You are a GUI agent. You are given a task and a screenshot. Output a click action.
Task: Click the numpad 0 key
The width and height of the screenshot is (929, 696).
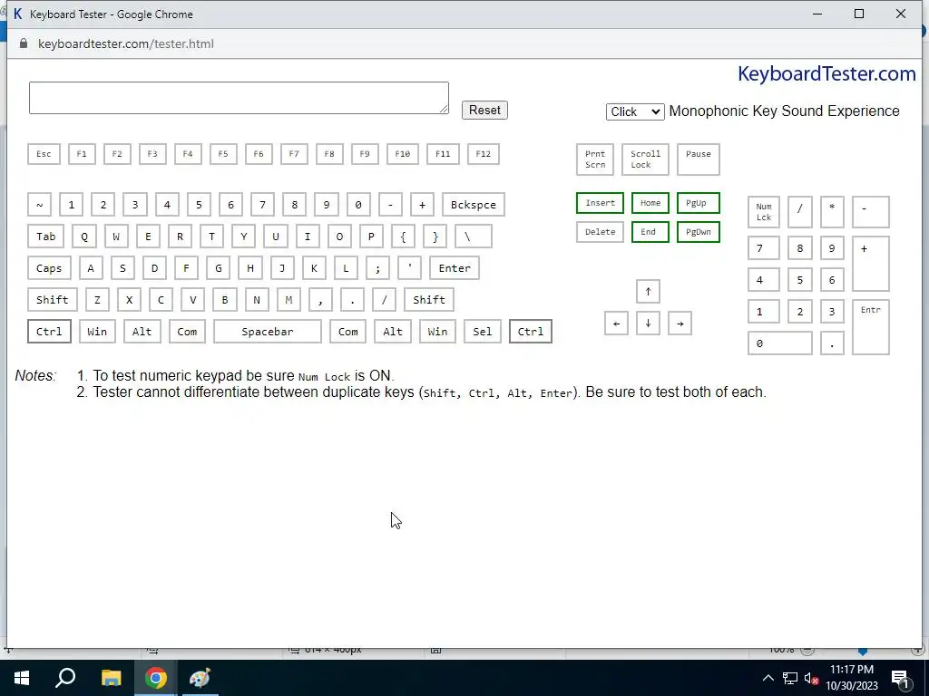click(779, 343)
